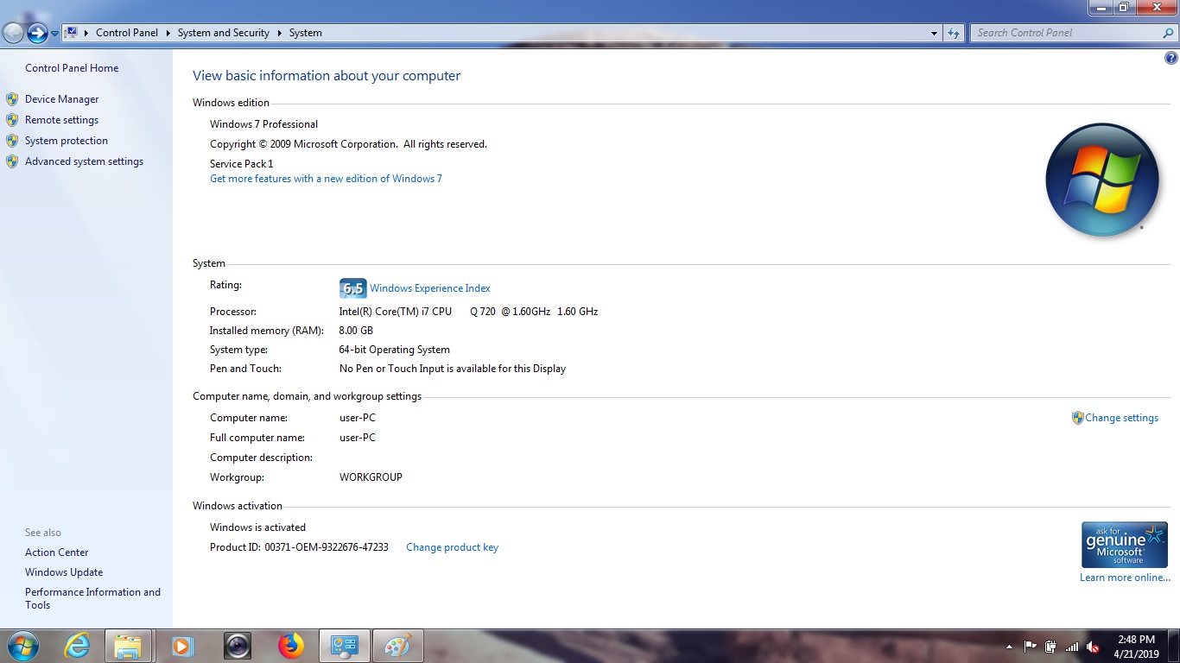
Task: Click the Windows Start orb
Action: coord(22,646)
